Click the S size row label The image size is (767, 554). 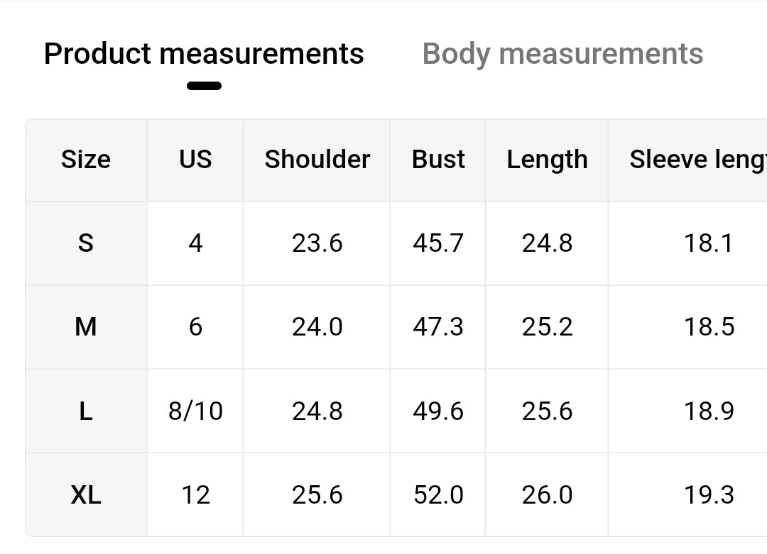click(86, 243)
